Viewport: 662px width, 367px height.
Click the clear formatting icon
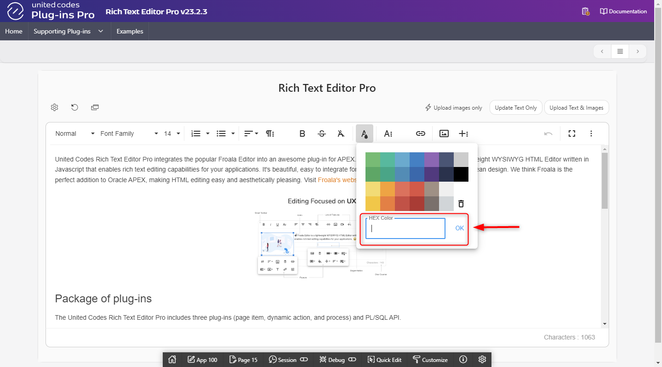point(341,133)
